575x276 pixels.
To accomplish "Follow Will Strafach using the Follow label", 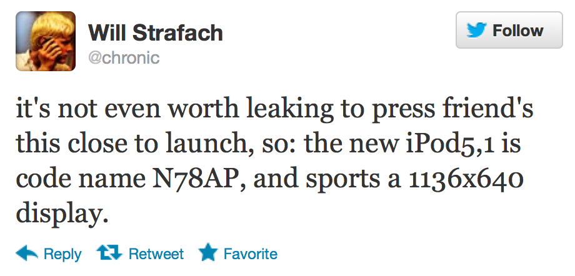I will pyautogui.click(x=518, y=31).
